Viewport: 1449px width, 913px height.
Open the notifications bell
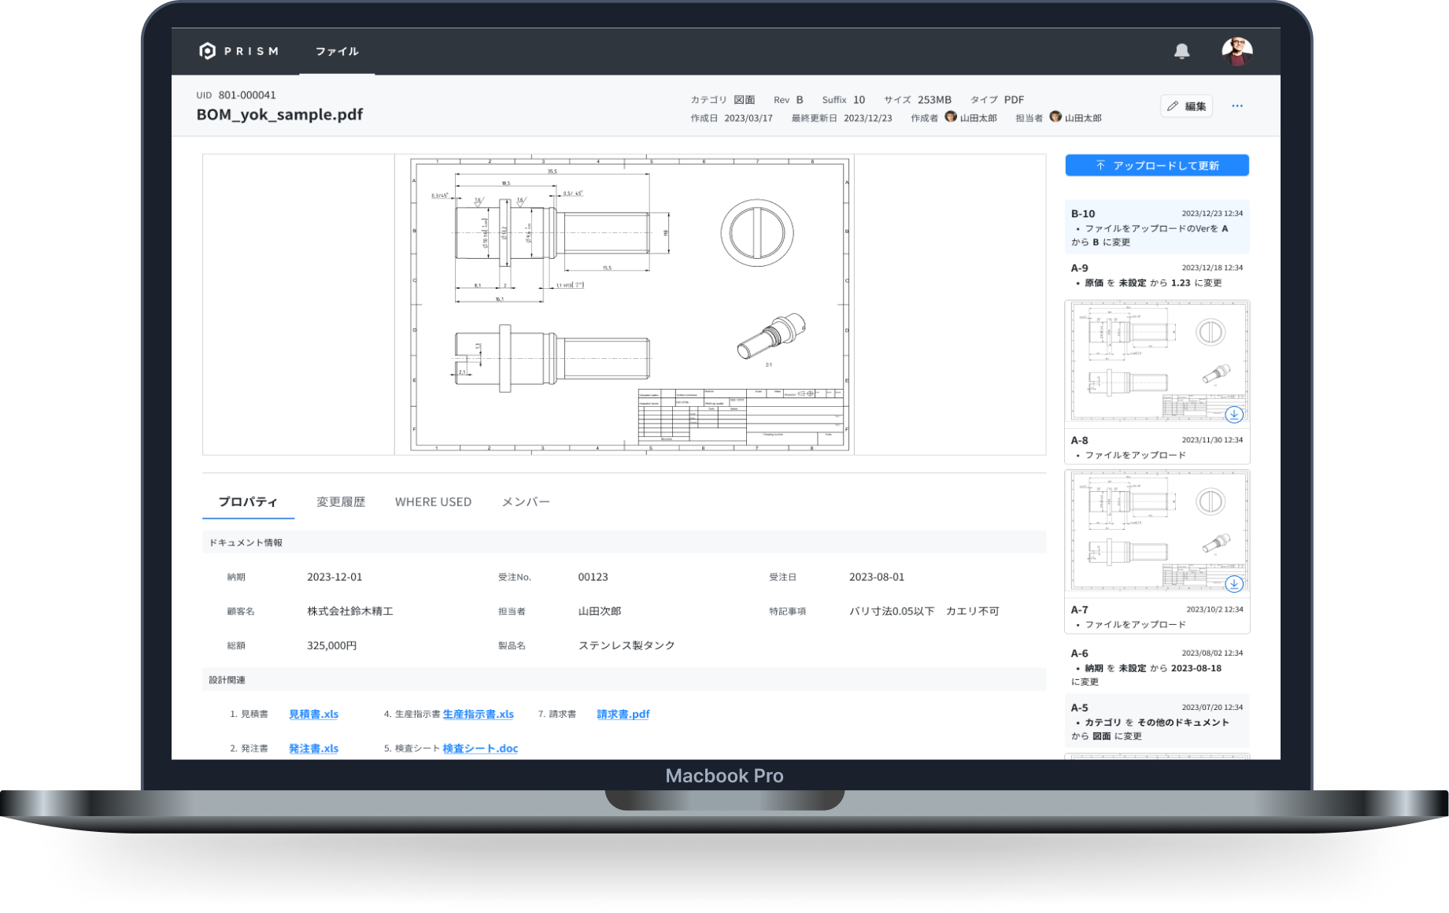pos(1181,51)
